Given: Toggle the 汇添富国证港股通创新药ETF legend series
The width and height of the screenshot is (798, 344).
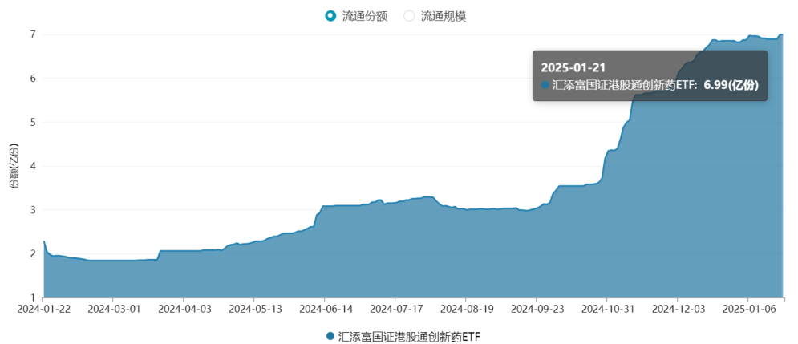Looking at the screenshot, I should click(403, 336).
